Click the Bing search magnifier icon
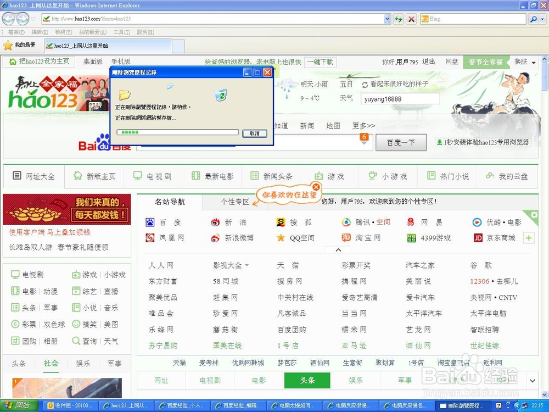Viewport: 549px width, 412px height. coord(533,19)
